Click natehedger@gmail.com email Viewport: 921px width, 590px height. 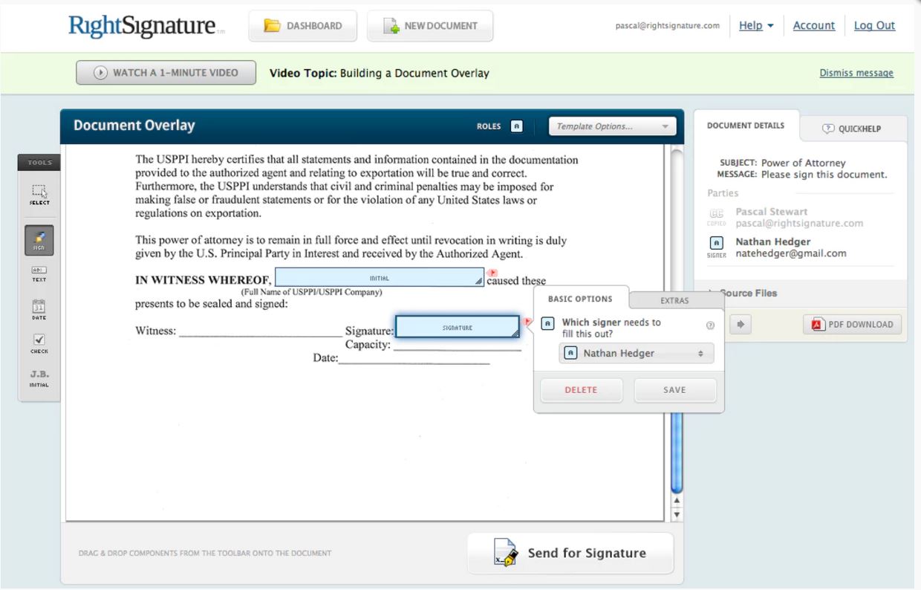coord(791,253)
